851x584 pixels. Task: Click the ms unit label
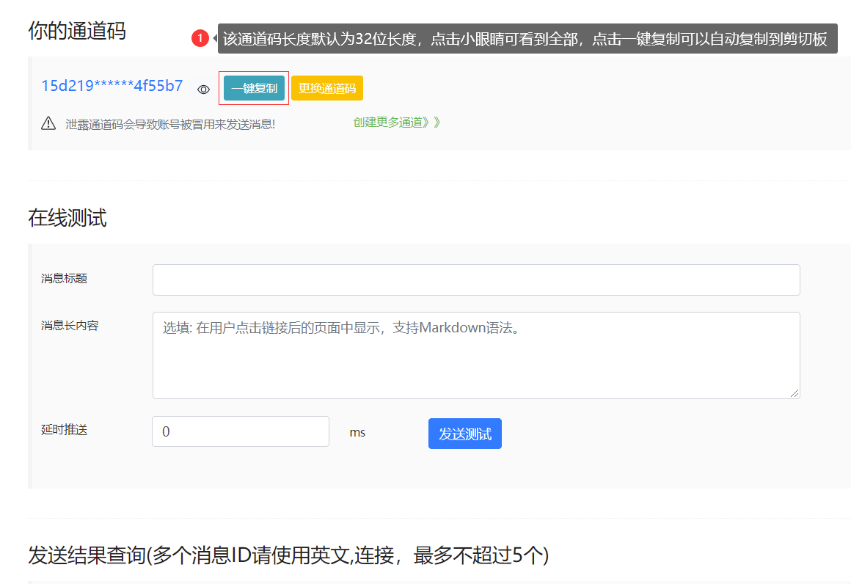tap(357, 433)
